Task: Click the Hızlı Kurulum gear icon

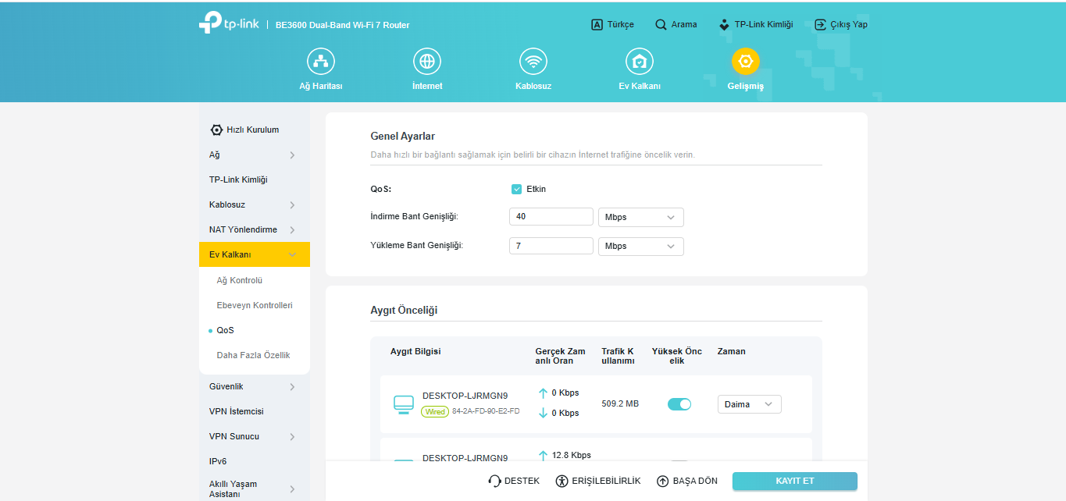Action: coord(216,130)
